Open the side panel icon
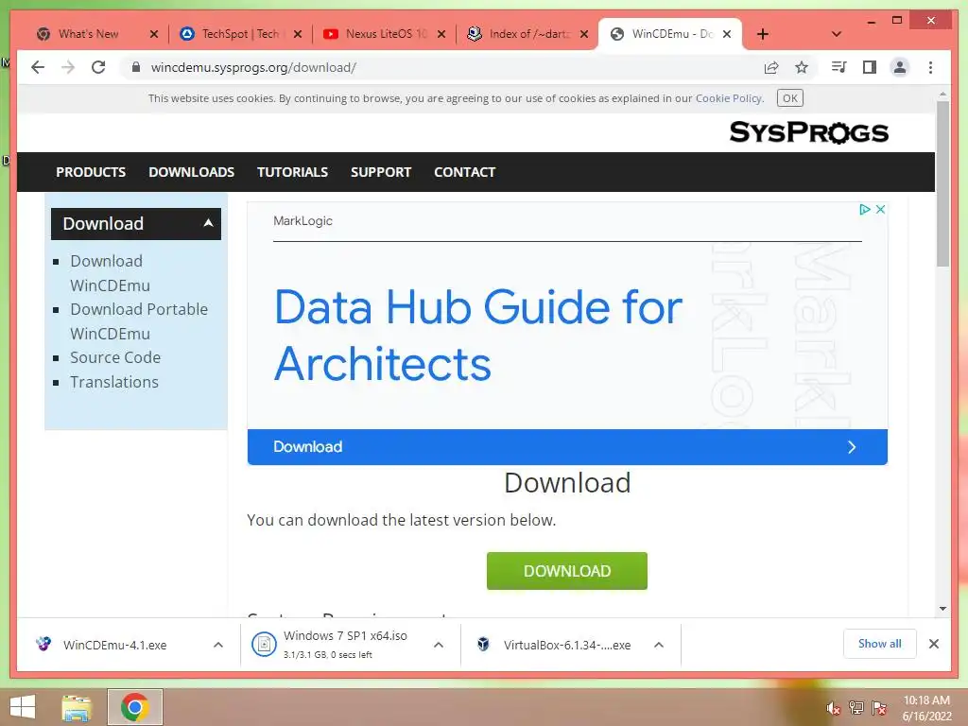Screen dimensions: 968x726 pos(870,67)
